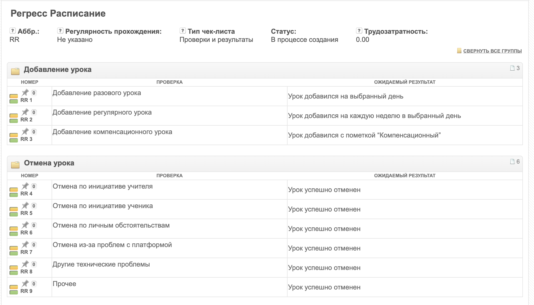This screenshot has width=534, height=305.
Task: Collapse the Добавление урока group folder
Action: click(15, 71)
